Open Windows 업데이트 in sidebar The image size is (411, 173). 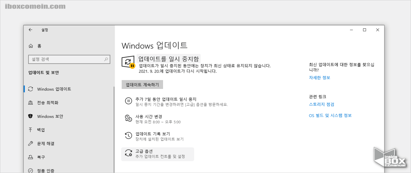54,89
